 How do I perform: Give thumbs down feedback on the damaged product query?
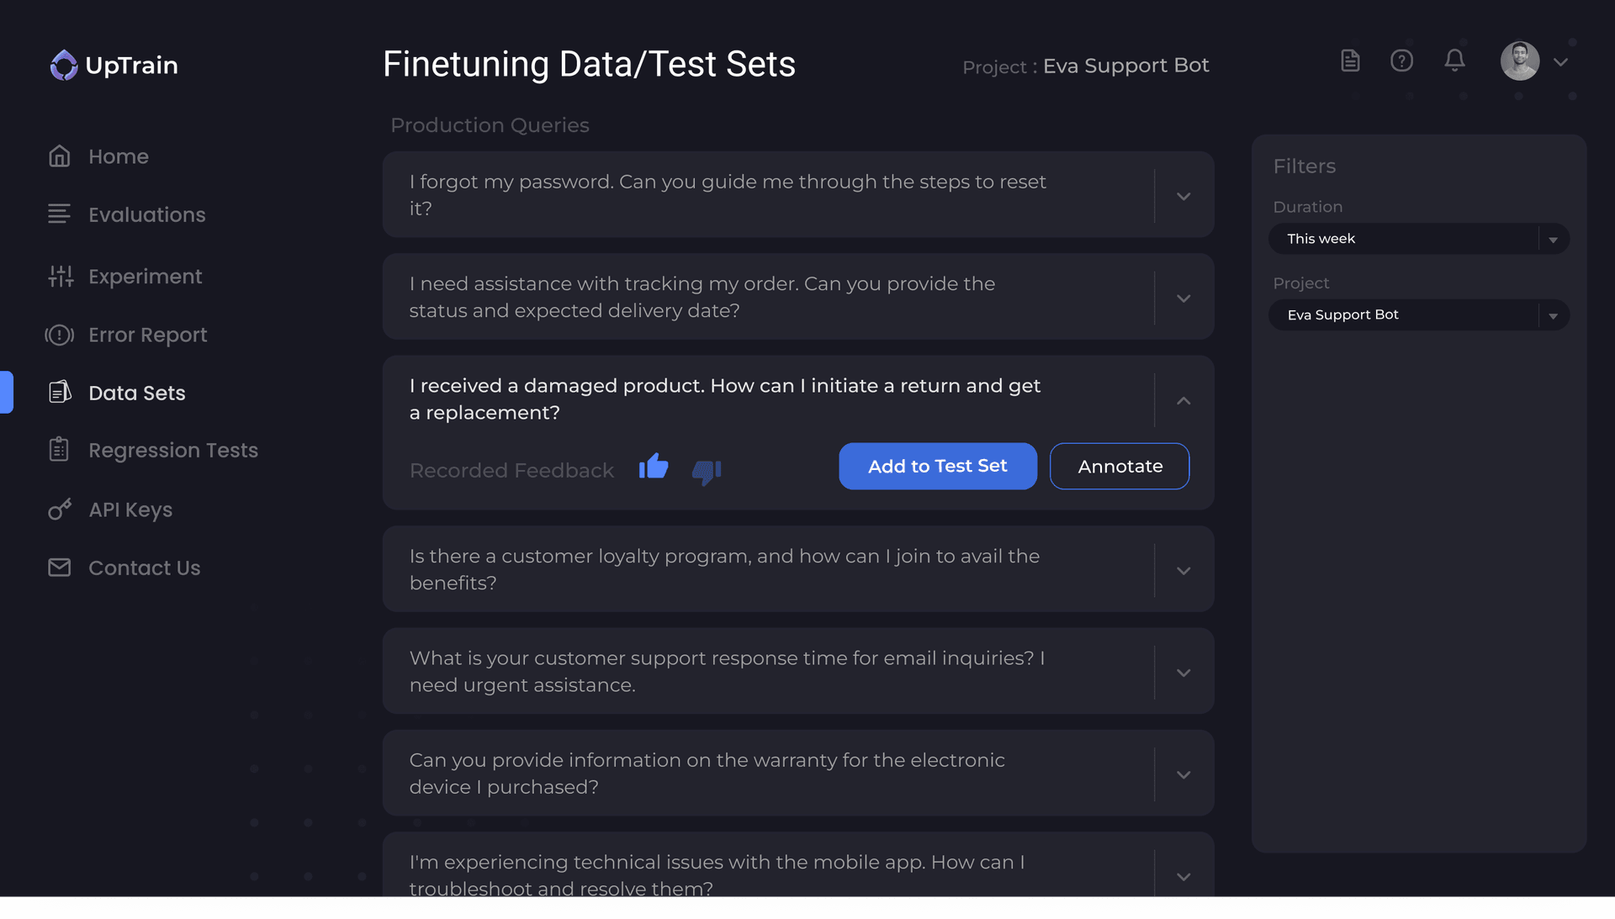coord(707,473)
